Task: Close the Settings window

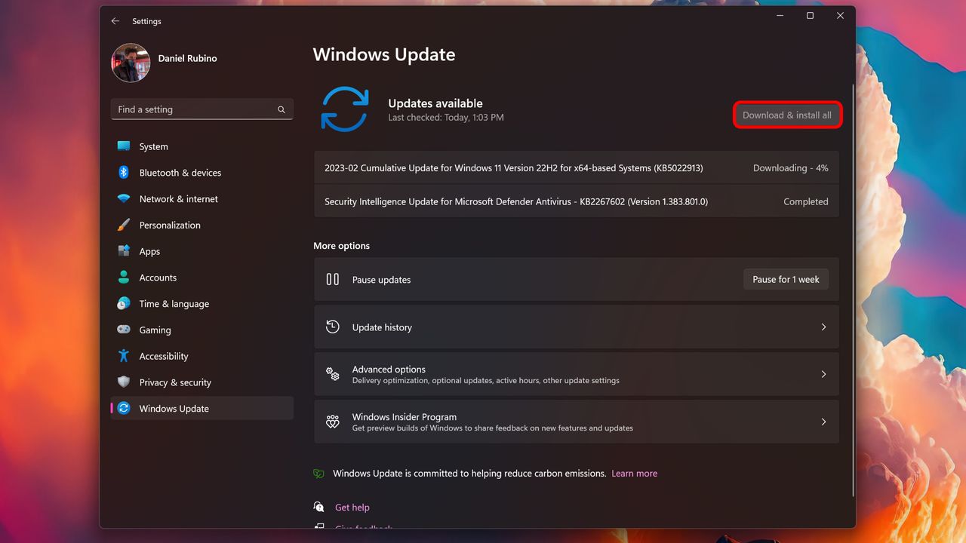Action: pyautogui.click(x=840, y=16)
